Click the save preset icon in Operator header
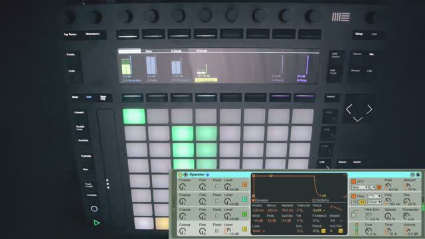This screenshot has width=425, height=239. coord(418,175)
